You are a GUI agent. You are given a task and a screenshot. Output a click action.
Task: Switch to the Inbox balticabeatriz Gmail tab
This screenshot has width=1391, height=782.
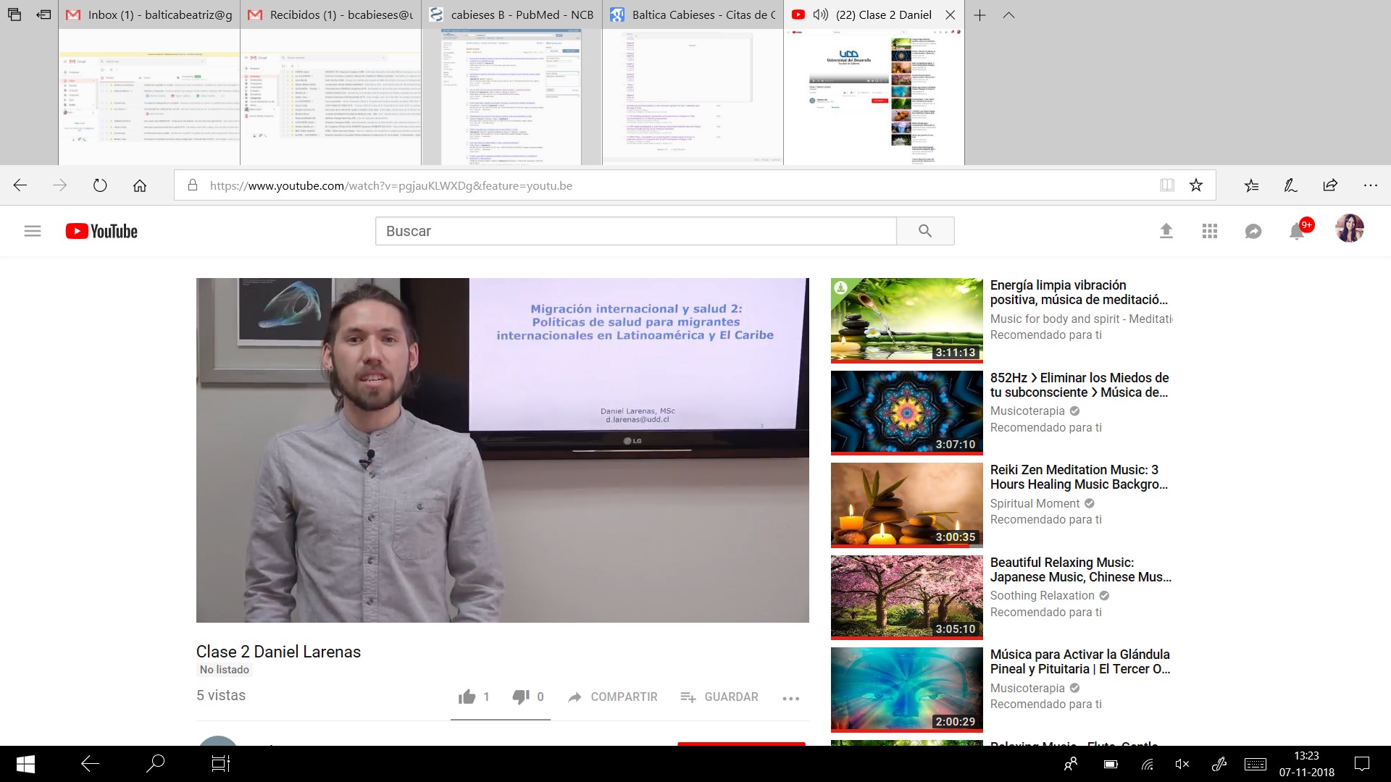149,14
